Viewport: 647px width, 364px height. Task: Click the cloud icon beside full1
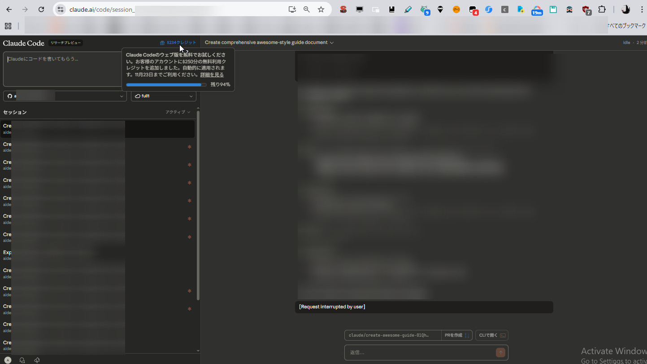point(137,96)
